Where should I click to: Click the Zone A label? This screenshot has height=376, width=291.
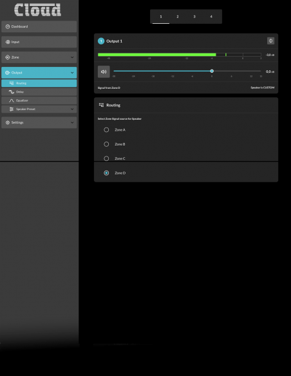pos(120,130)
